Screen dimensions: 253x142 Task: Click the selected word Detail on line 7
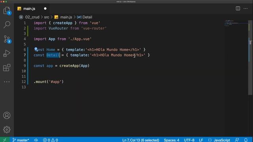pos(53,55)
